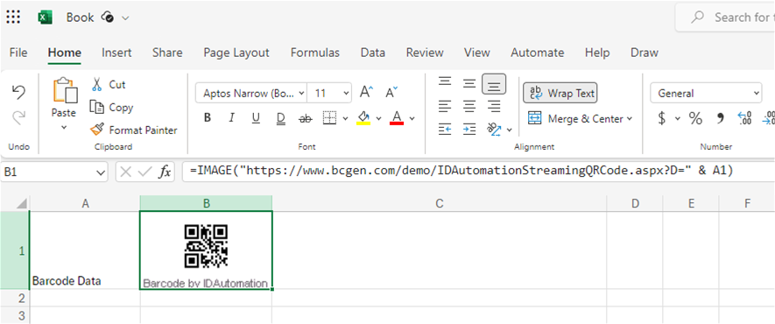Viewport: 775px width, 324px height.
Task: Apply middle vertical alignment
Action: pos(469,83)
